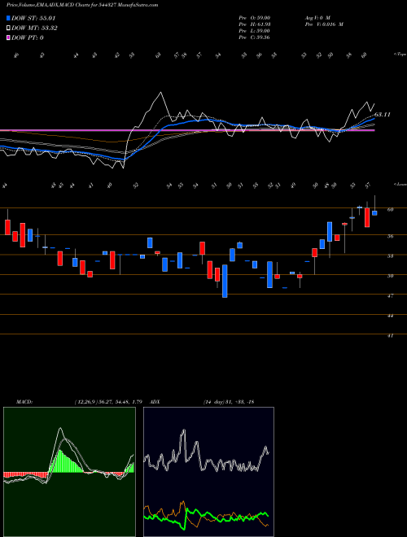
Task: Click the 47 price axis label
Action: coord(390,295)
